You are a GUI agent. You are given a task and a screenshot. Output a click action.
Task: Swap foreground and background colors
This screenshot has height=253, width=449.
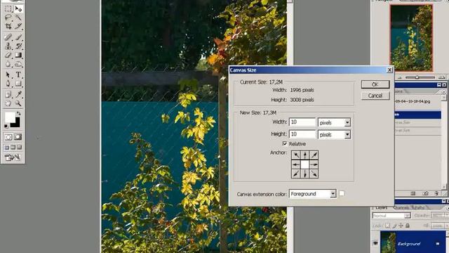(x=18, y=114)
